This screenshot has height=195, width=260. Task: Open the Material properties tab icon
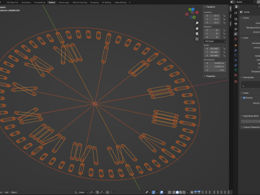tap(236, 75)
